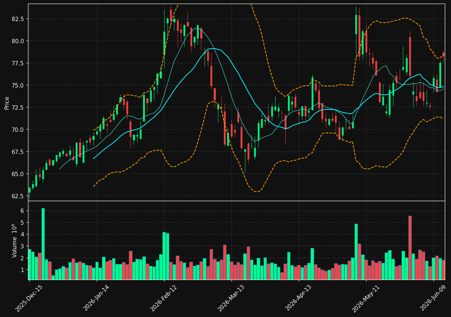Viewport: 451px width, 317px height.
Task: Click the volume axis tick 5
Action: click(x=22, y=223)
